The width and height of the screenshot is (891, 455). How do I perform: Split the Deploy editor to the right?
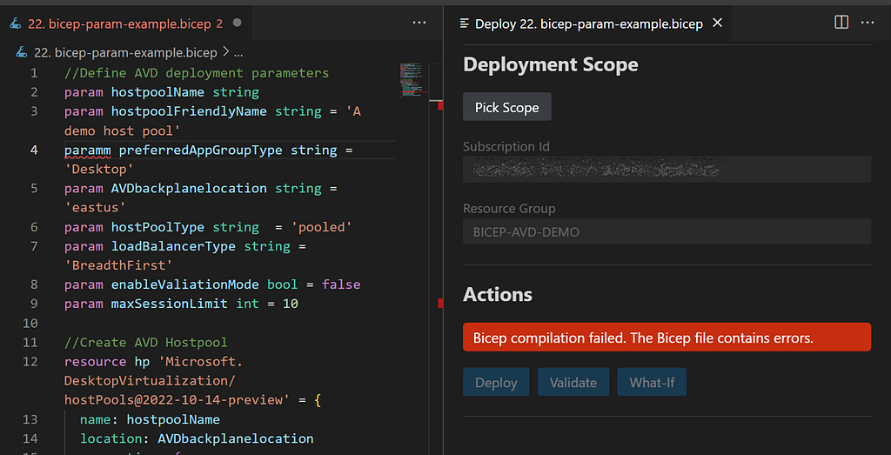(x=841, y=22)
